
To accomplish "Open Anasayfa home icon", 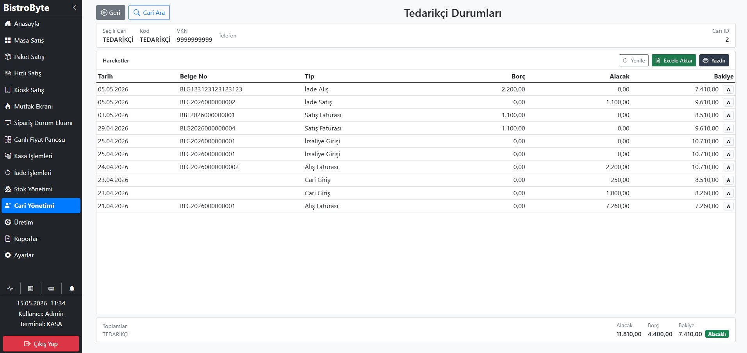I will [8, 24].
